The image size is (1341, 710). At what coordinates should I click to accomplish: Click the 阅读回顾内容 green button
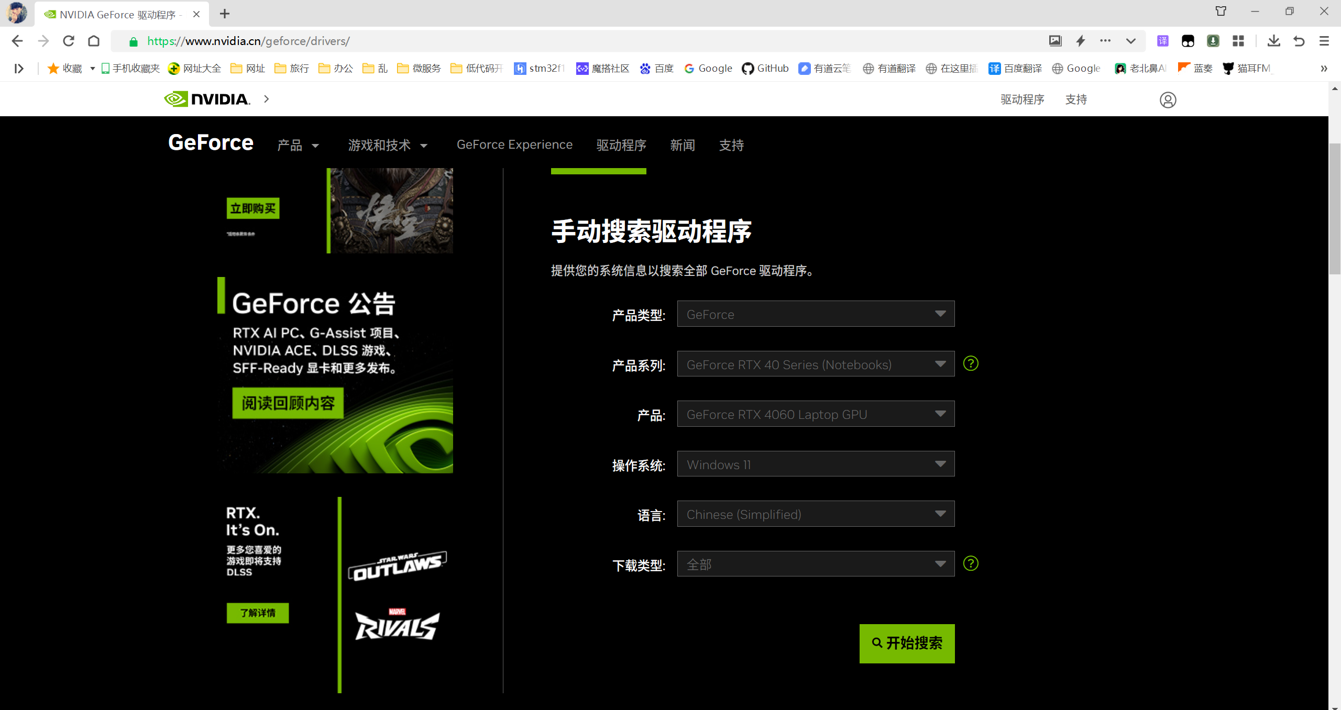tap(288, 403)
